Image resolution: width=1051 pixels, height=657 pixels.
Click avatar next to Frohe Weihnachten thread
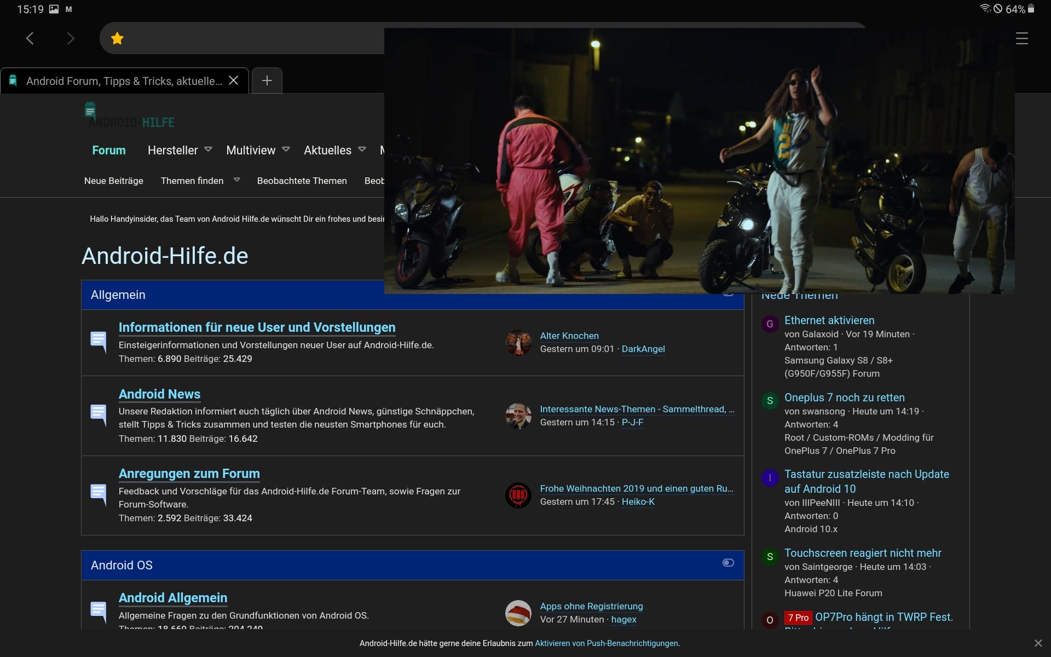[518, 495]
